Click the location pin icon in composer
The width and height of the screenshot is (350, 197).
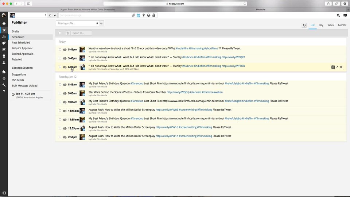click(144, 15)
